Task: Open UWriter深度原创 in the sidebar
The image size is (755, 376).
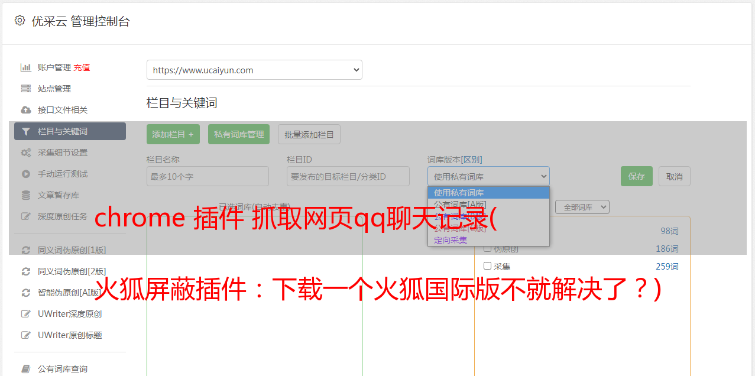Action: (x=70, y=314)
